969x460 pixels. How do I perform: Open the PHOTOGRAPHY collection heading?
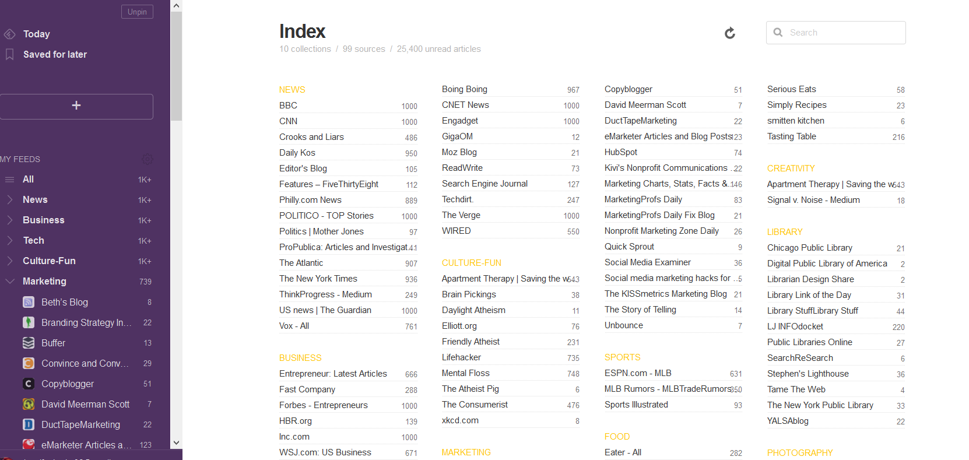(800, 453)
